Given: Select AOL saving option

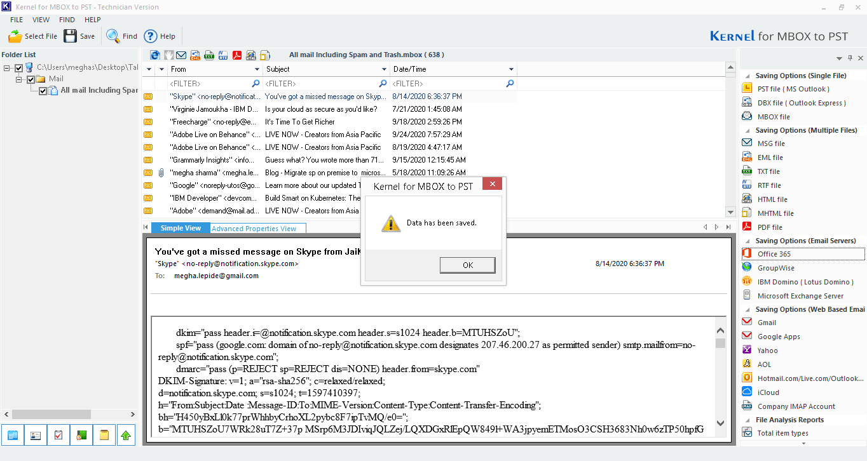Looking at the screenshot, I should coord(764,364).
